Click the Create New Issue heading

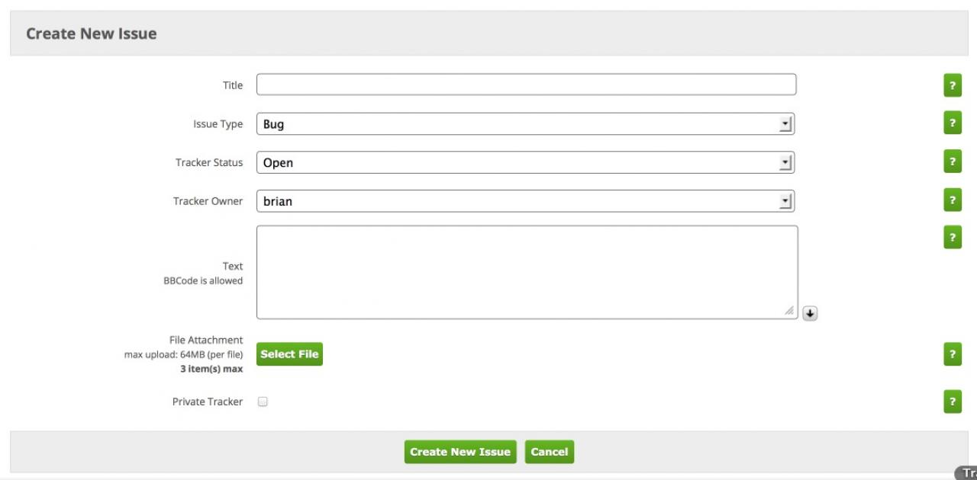92,34
